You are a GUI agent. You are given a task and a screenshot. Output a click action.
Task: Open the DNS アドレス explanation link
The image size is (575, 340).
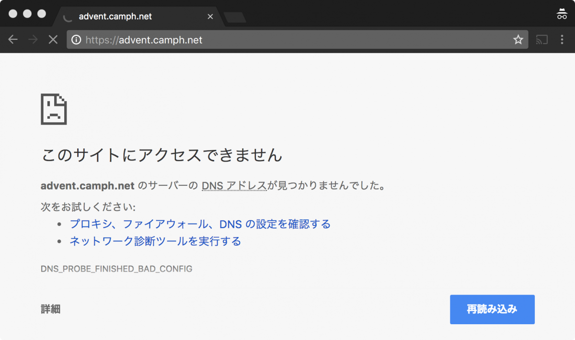pos(233,185)
